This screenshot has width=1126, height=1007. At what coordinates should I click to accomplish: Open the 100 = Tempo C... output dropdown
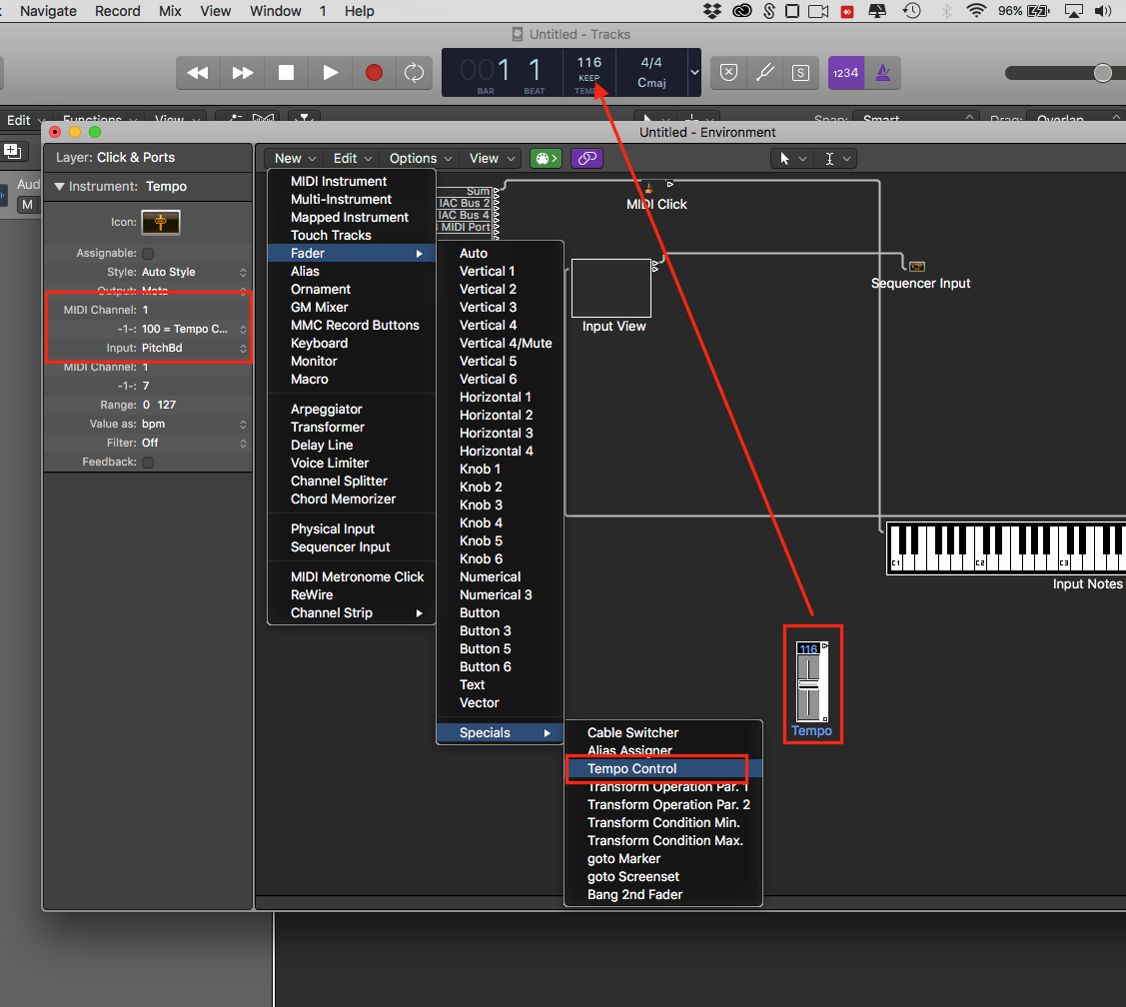(x=194, y=329)
